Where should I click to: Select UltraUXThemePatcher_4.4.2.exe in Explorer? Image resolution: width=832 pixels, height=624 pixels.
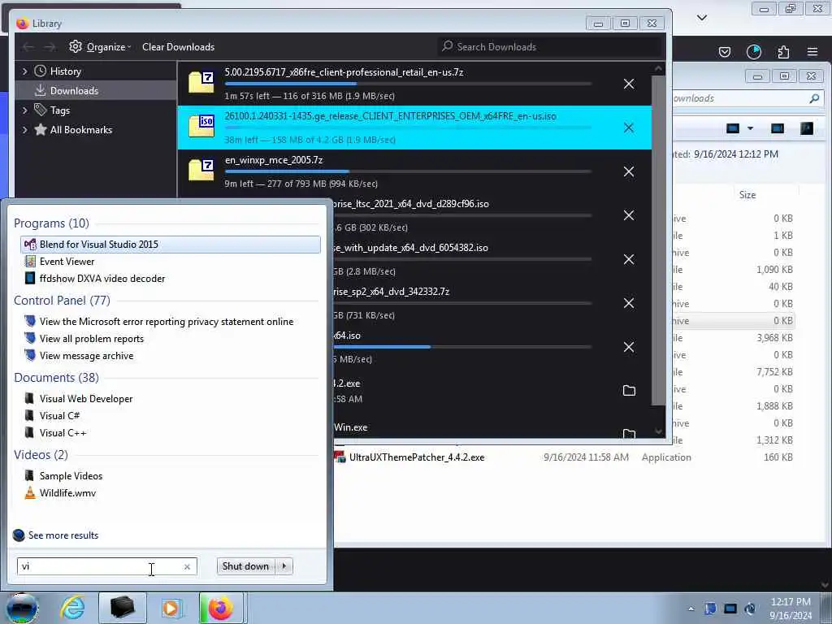417,457
